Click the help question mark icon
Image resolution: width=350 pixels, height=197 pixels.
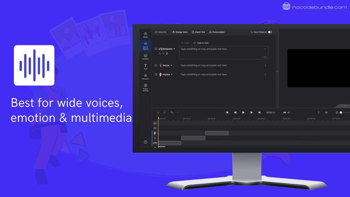pyautogui.click(x=145, y=142)
